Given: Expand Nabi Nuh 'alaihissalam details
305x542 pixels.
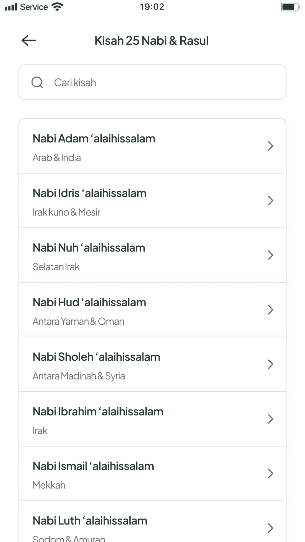Looking at the screenshot, I should tap(152, 255).
